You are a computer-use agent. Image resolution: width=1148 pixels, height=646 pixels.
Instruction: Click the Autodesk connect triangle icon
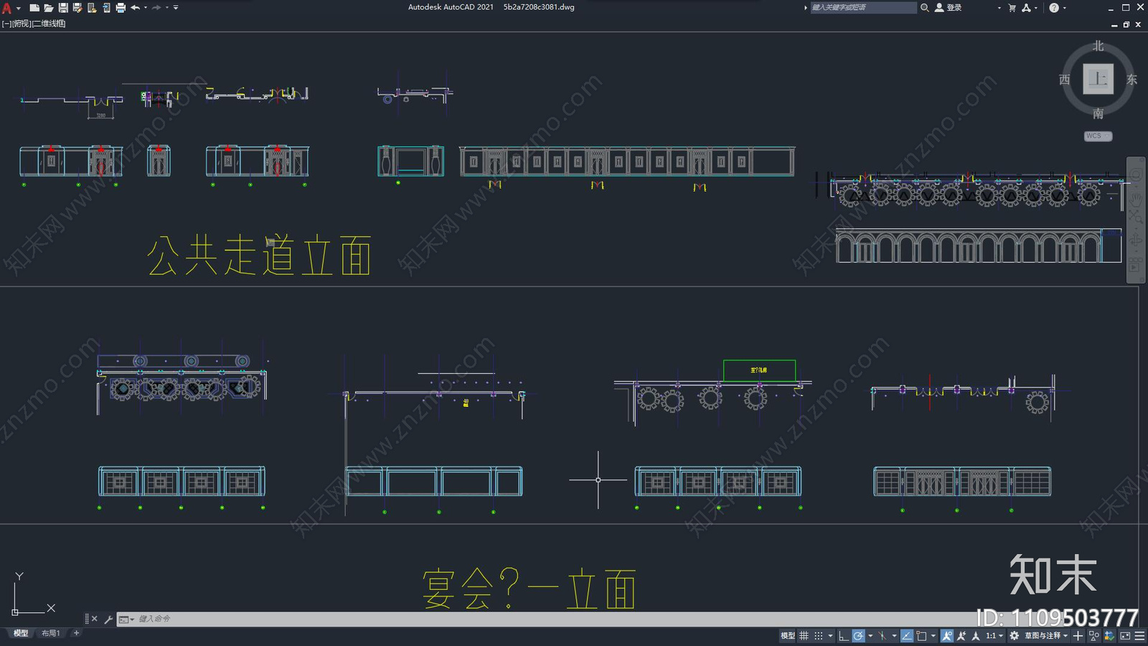pyautogui.click(x=1027, y=8)
